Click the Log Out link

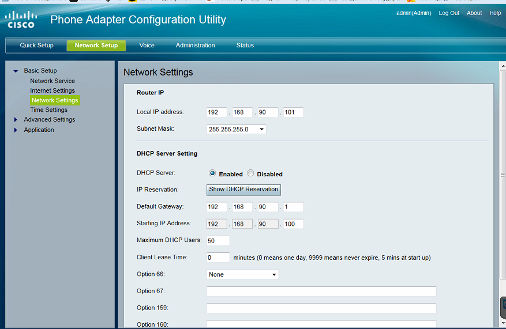pyautogui.click(x=449, y=13)
